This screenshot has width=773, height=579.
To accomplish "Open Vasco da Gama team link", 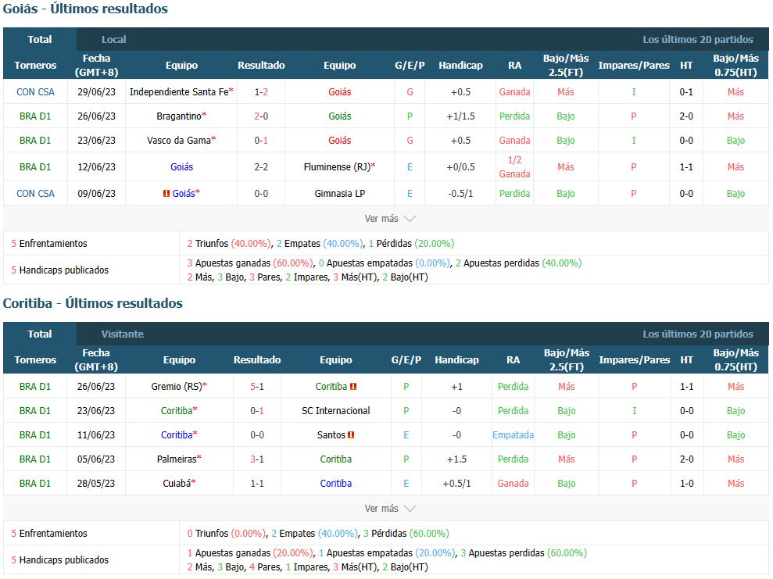I will [x=179, y=141].
